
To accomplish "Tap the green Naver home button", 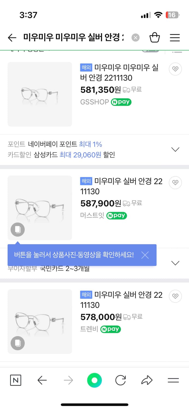I will point(94,380).
